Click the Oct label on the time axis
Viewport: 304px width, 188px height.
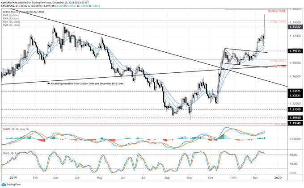point(211,178)
